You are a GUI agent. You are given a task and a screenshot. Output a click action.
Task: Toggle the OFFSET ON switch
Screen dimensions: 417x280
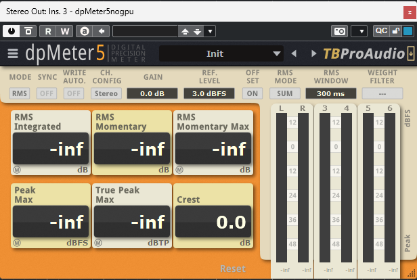(253, 93)
